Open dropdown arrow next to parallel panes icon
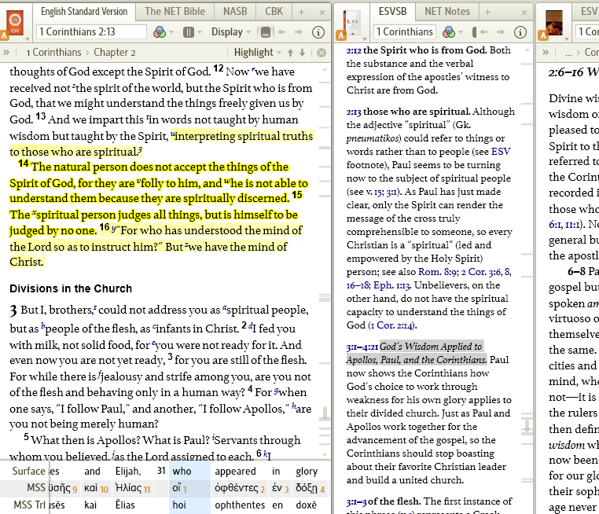The width and height of the screenshot is (599, 514). (x=200, y=32)
